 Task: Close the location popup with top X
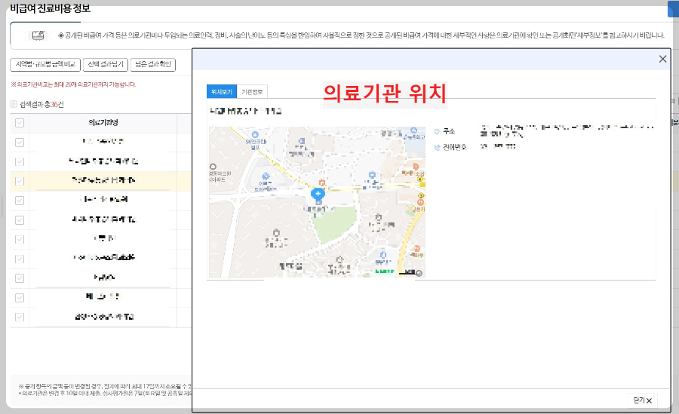(662, 59)
